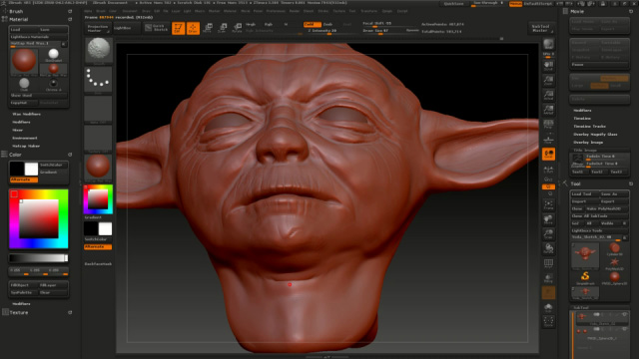Toggle Transp transparency icon
The height and width of the screenshot is (359, 639).
548,278
